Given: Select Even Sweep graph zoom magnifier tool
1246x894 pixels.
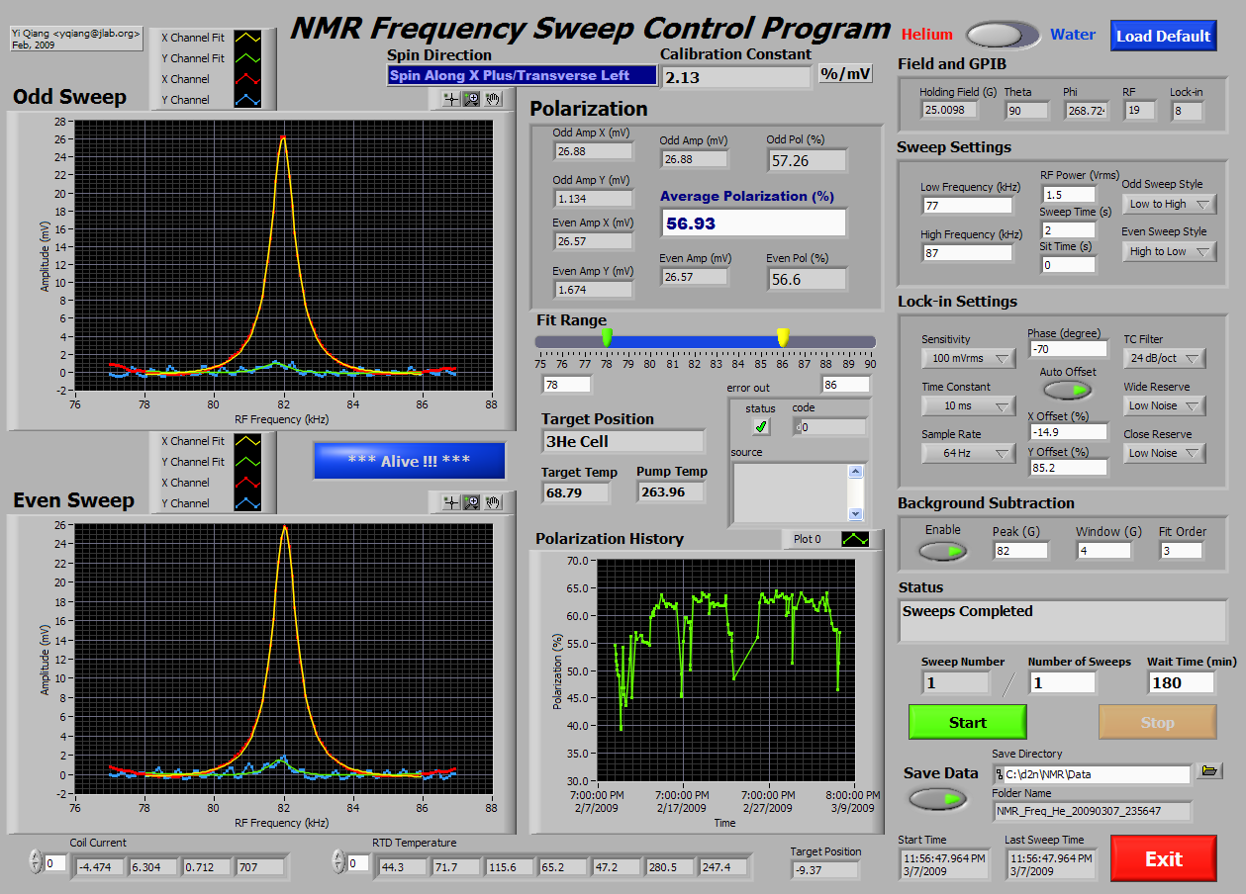Looking at the screenshot, I should [472, 502].
